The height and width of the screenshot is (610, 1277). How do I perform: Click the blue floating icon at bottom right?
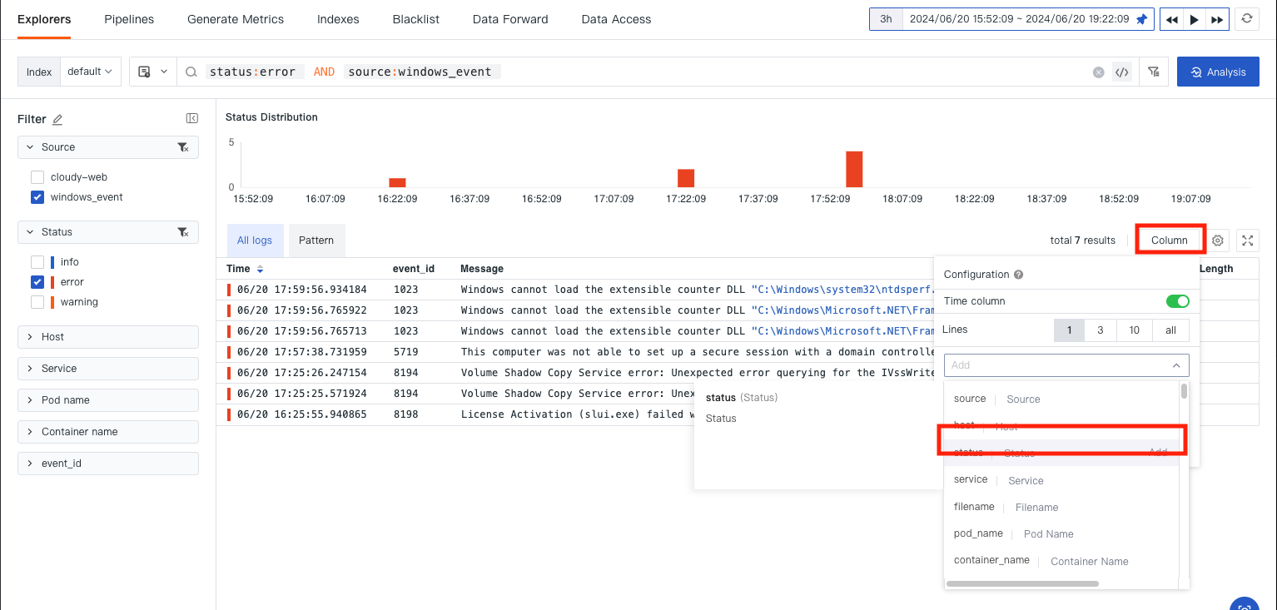coord(1244,604)
